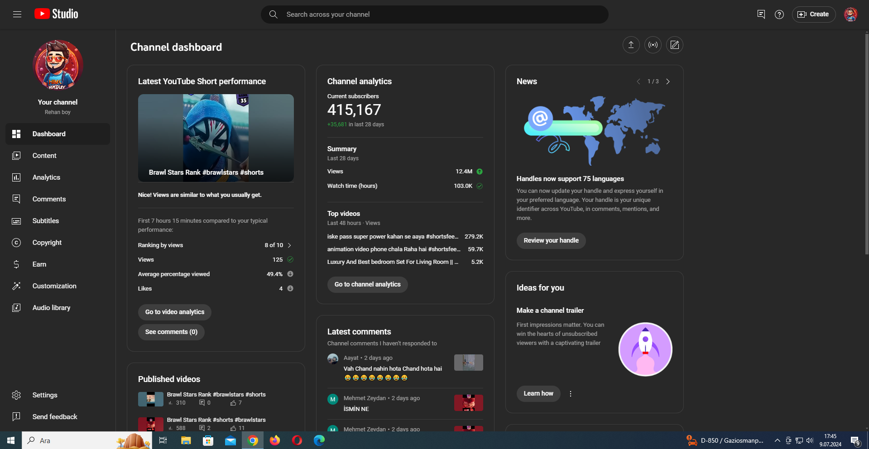The height and width of the screenshot is (449, 869).
Task: Click the Likes down-arrow indicator icon
Action: tap(290, 288)
